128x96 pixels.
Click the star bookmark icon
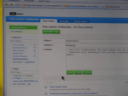pyautogui.click(x=6, y=4)
